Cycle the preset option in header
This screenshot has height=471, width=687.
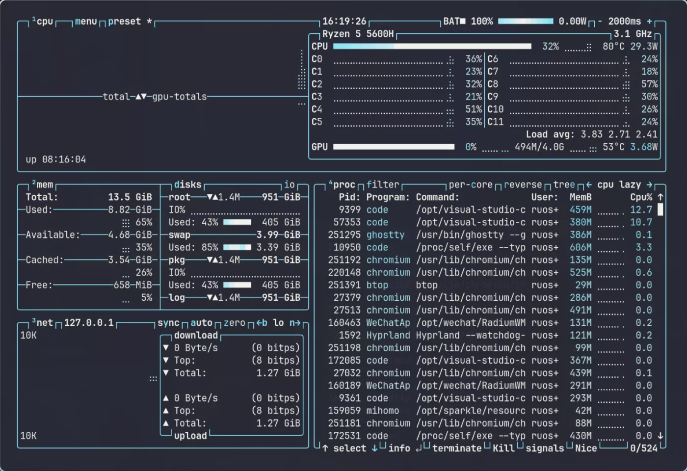coord(124,22)
